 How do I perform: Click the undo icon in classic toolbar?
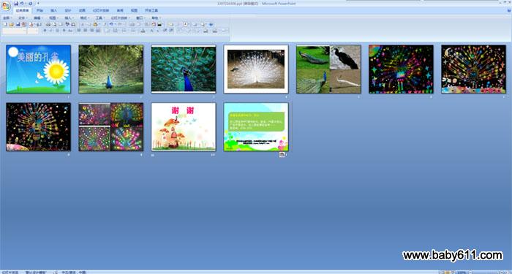(111, 24)
